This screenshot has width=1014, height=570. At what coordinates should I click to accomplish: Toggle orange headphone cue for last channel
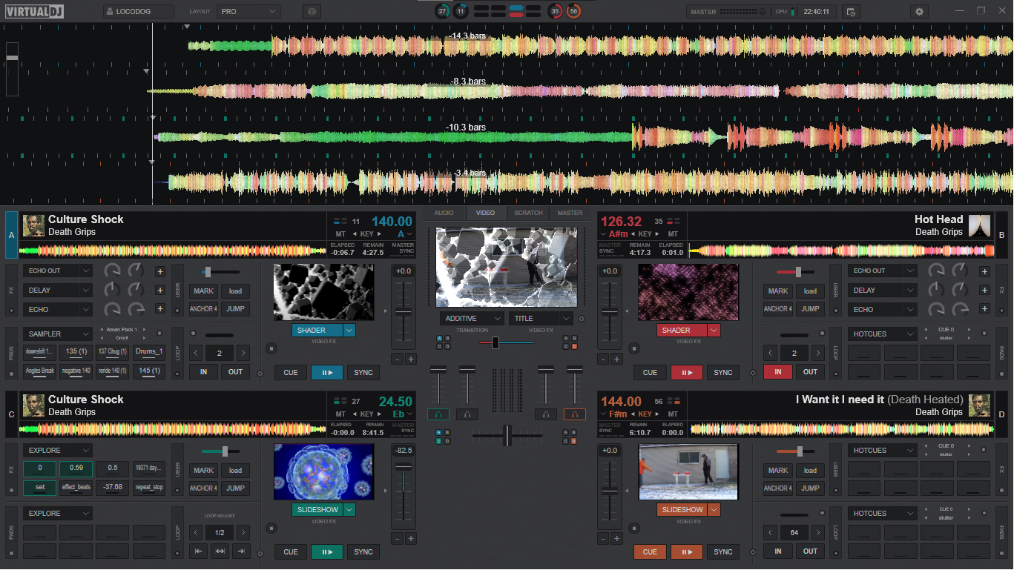575,414
